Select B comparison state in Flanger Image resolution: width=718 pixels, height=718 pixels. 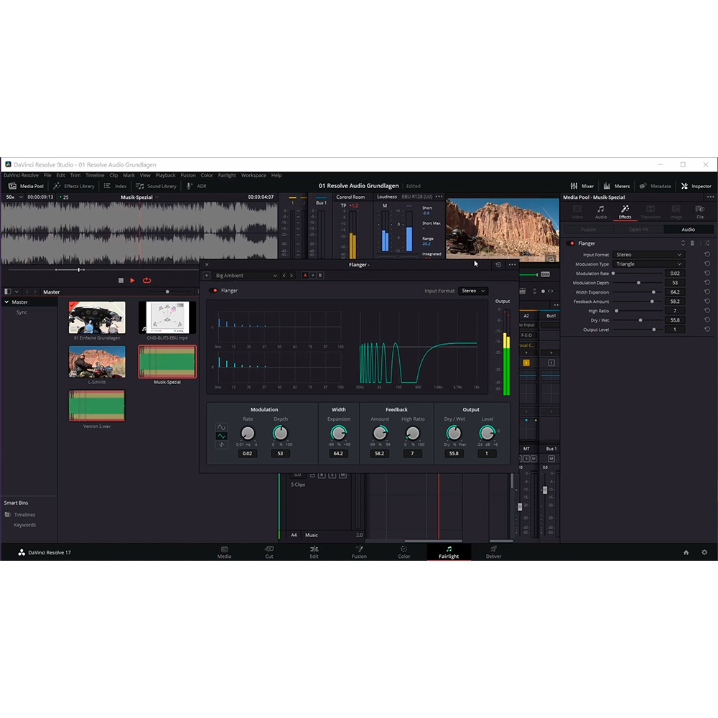coord(320,275)
